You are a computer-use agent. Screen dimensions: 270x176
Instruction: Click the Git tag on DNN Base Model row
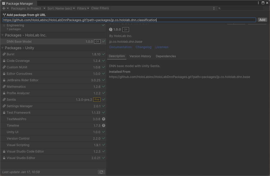coord(97,41)
